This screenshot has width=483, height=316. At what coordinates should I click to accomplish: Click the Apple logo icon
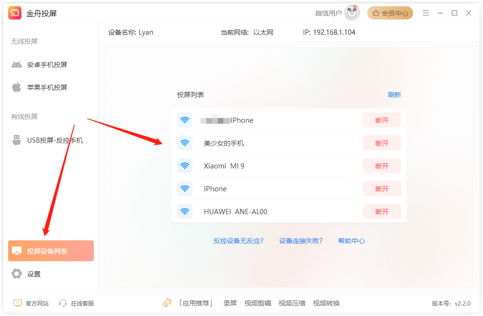pos(17,87)
